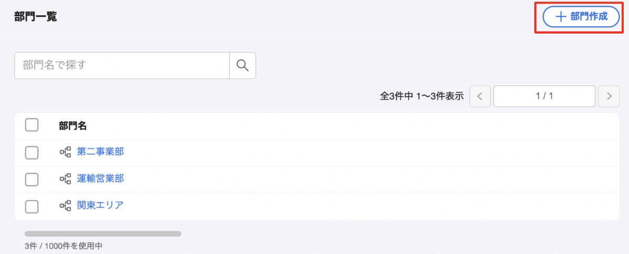Open the 1 / 1 page selector
The height and width of the screenshot is (254, 629).
tap(544, 97)
